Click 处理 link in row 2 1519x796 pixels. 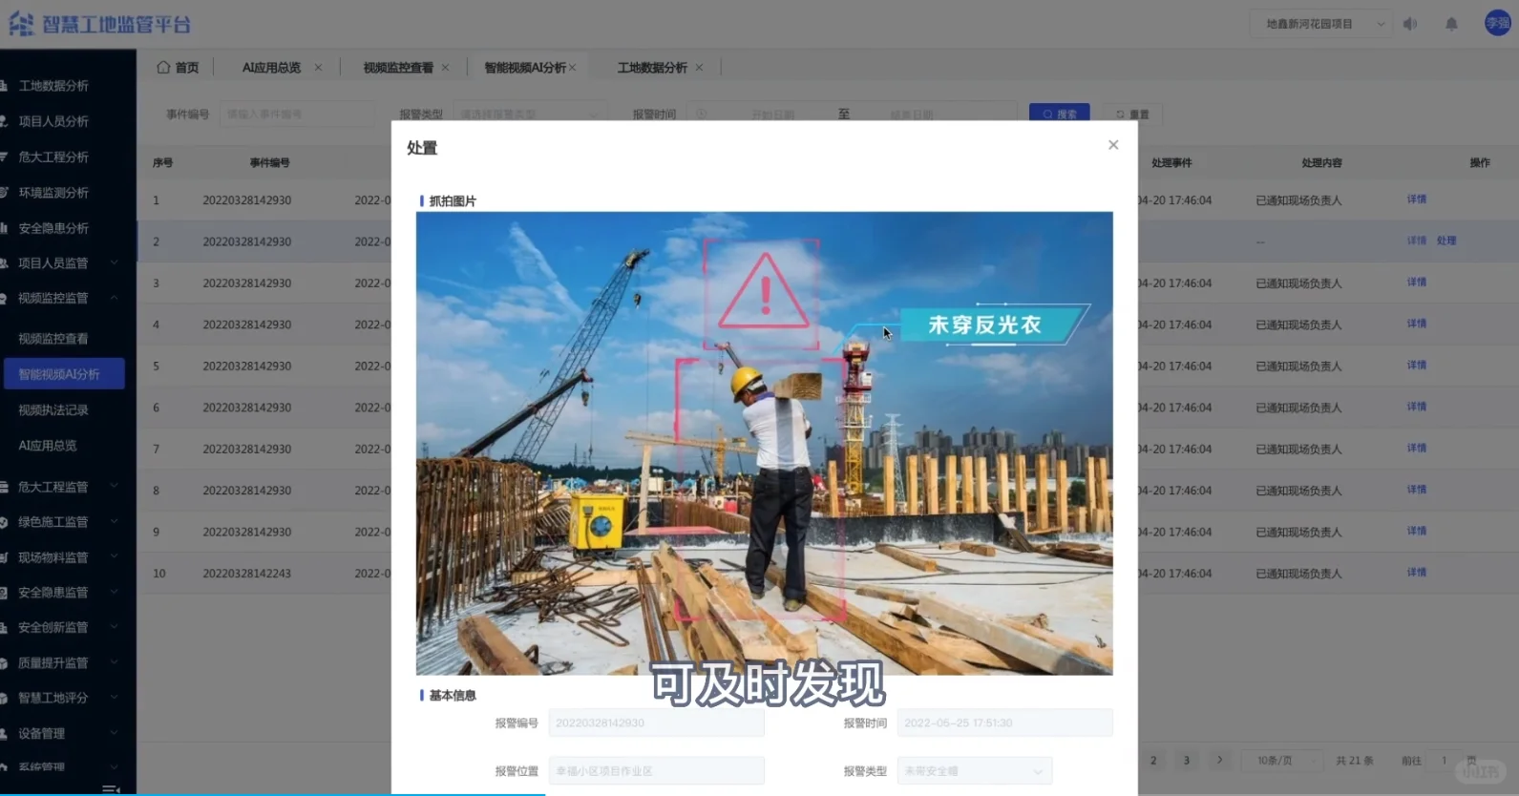click(x=1446, y=241)
